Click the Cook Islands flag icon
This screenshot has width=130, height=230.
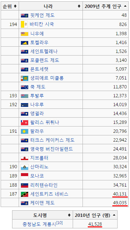pos(25,87)
